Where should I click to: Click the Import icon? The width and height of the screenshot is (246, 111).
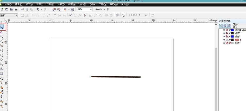coord(54,9)
